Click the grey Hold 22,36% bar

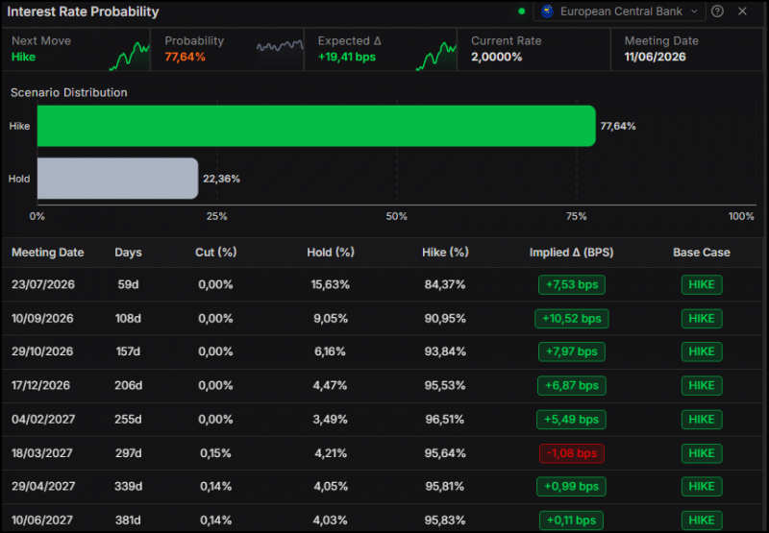(117, 179)
